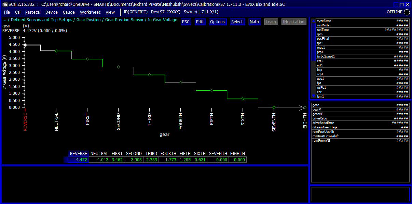The height and width of the screenshot is (204, 412).
Task: Select the REVERSE data point on the graph
Action: pos(25,45)
